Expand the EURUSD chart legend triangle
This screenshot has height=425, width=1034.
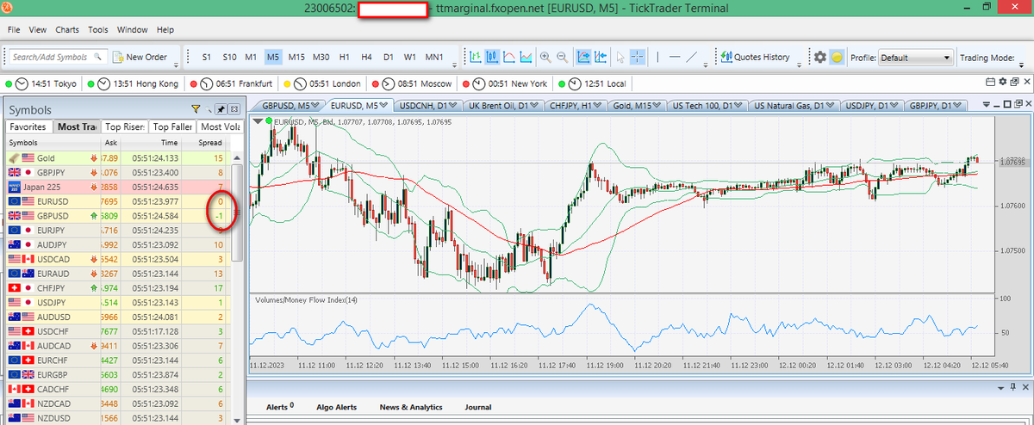click(x=257, y=121)
